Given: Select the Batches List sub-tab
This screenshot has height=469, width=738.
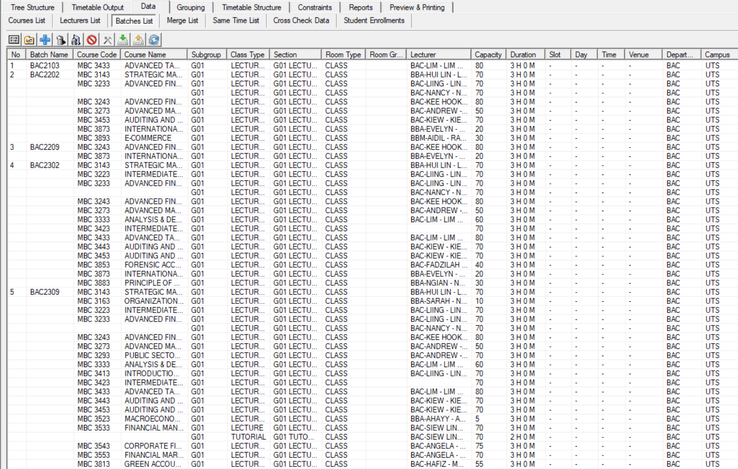Looking at the screenshot, I should point(134,21).
